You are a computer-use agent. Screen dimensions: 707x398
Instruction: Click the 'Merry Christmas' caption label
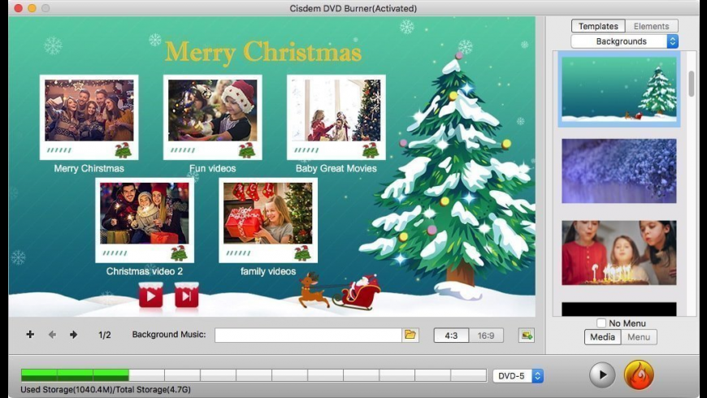89,169
